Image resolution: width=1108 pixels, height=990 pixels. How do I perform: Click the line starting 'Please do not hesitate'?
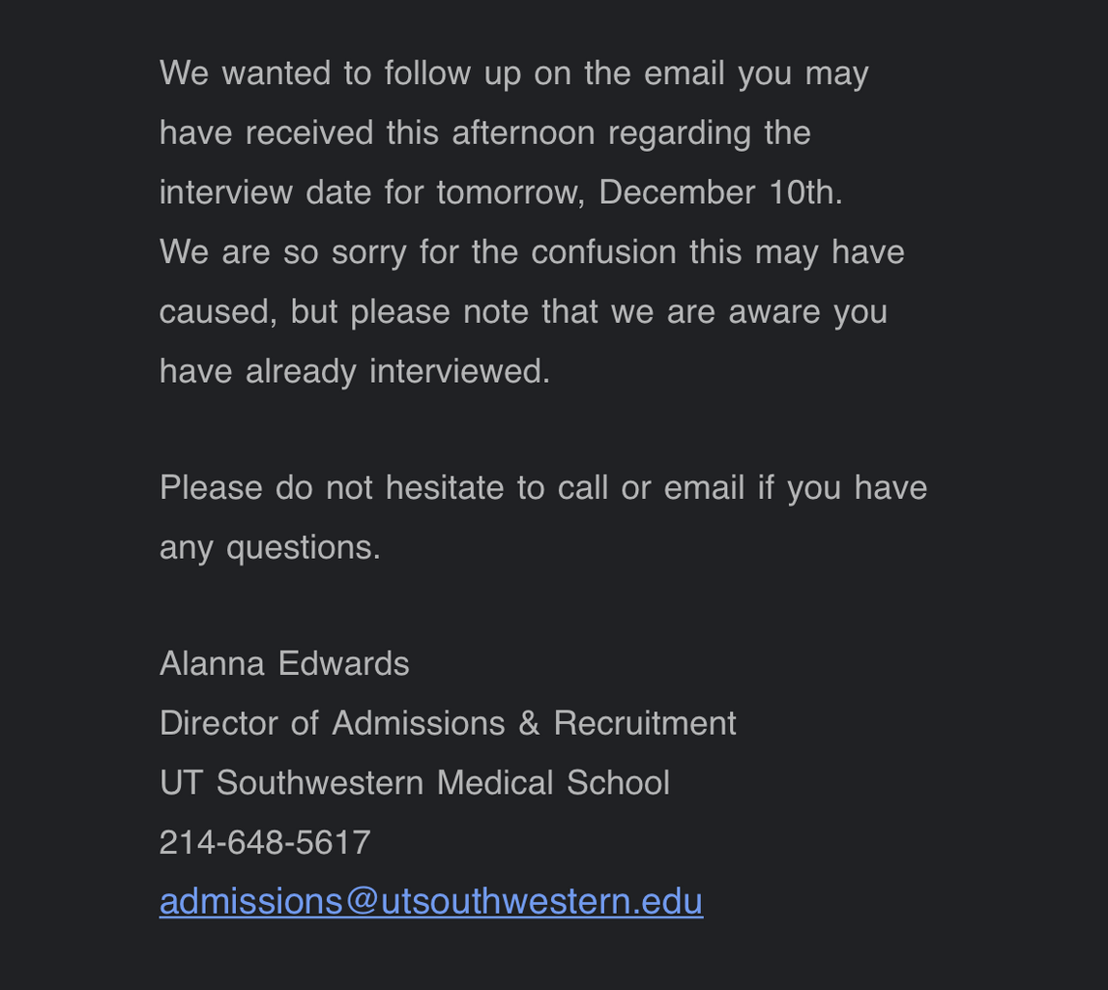543,487
